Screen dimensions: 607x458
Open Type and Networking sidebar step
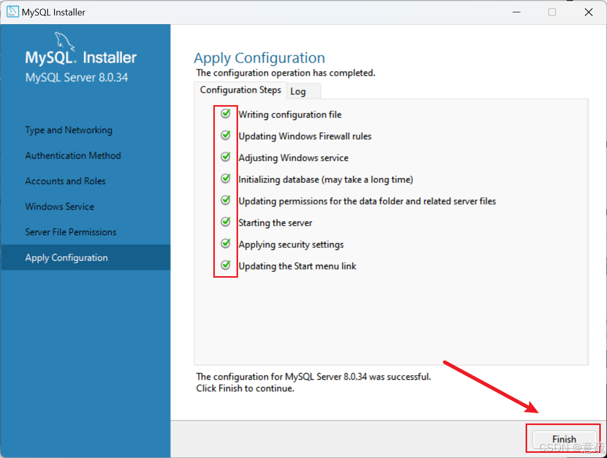pos(69,130)
